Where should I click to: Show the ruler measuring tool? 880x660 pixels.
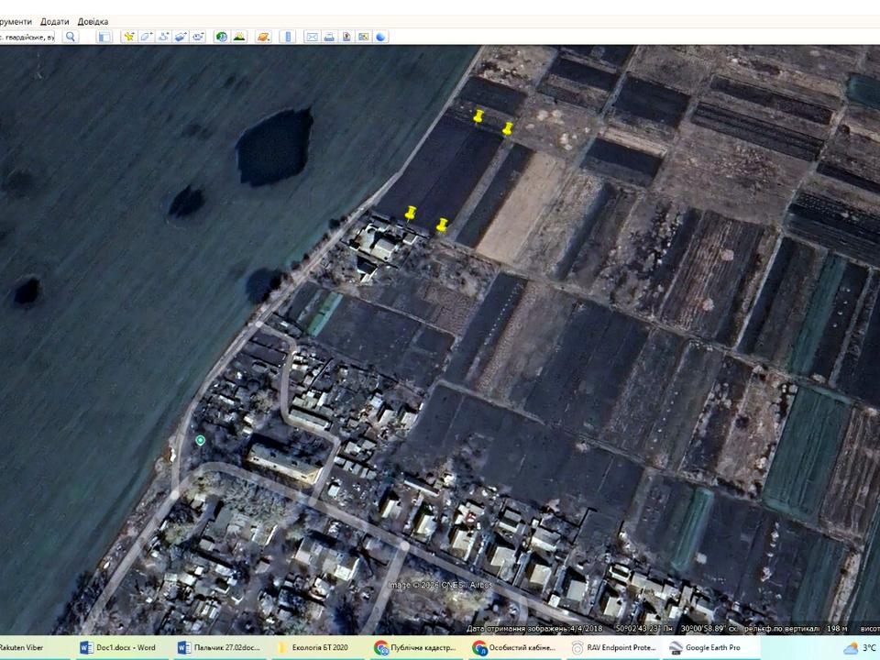coord(288,37)
